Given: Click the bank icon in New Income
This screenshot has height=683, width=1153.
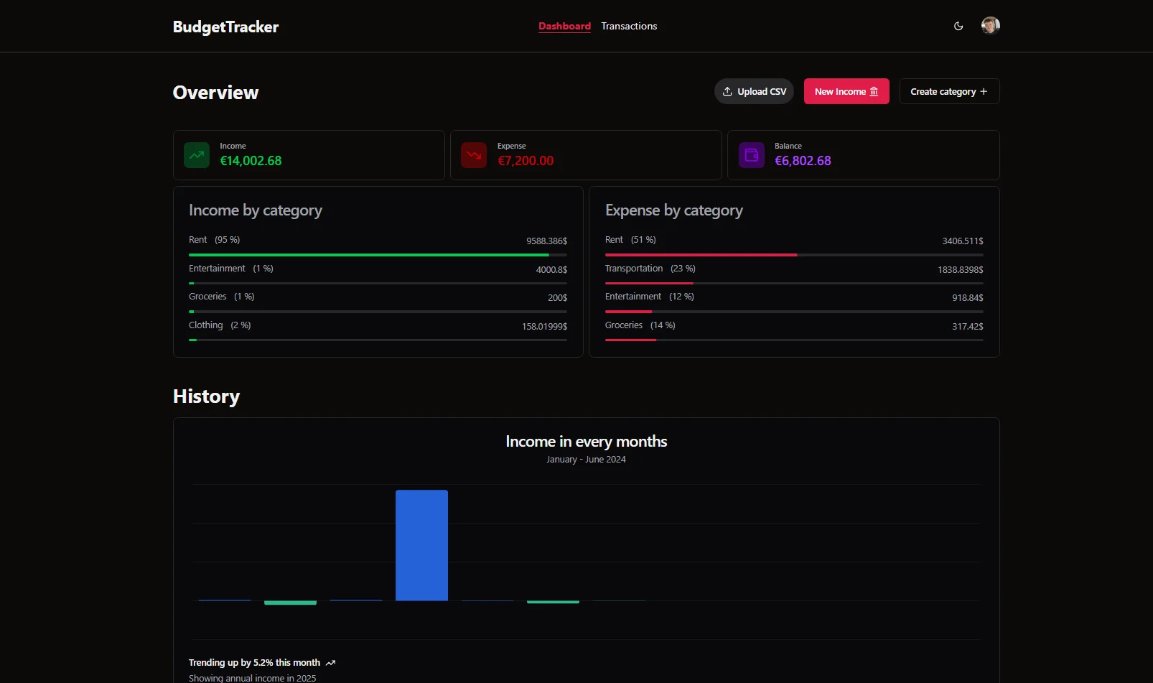Looking at the screenshot, I should coord(874,91).
